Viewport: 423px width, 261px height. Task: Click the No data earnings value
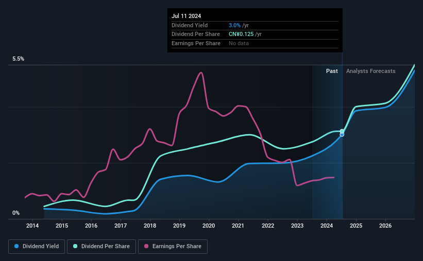239,43
